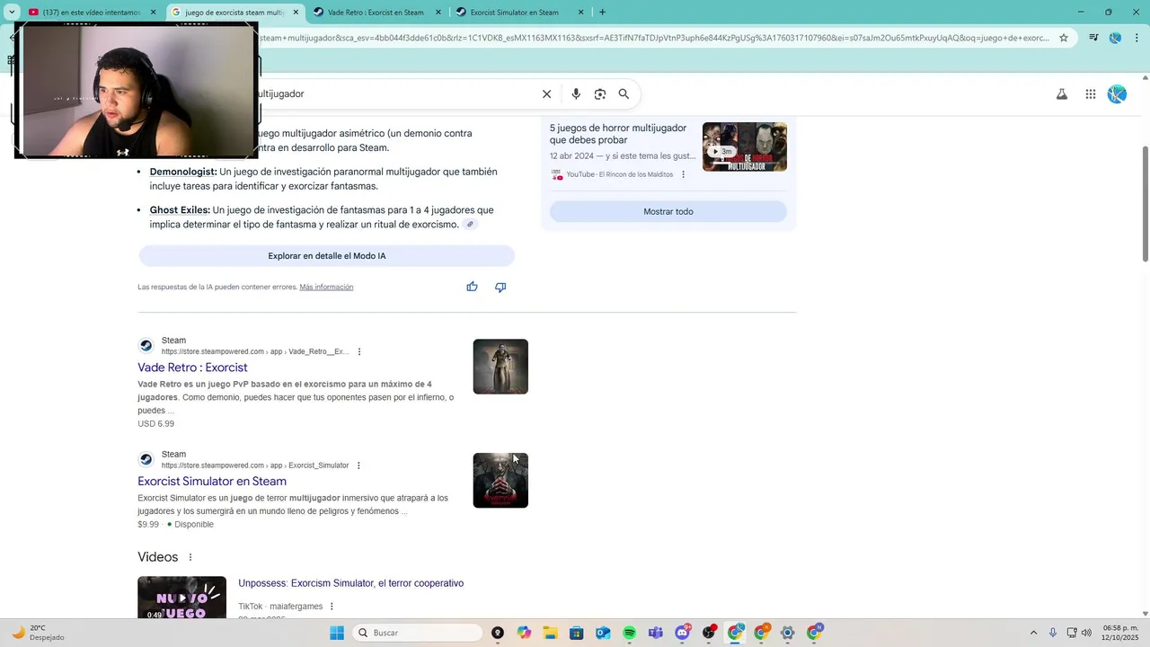Open Unpossess: Exorcism Simulator video link

(350, 583)
